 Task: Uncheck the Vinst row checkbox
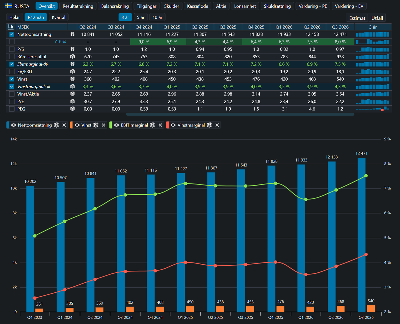tap(12, 79)
